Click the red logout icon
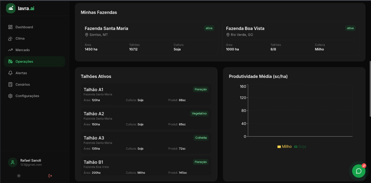The image size is (371, 183). (50, 176)
